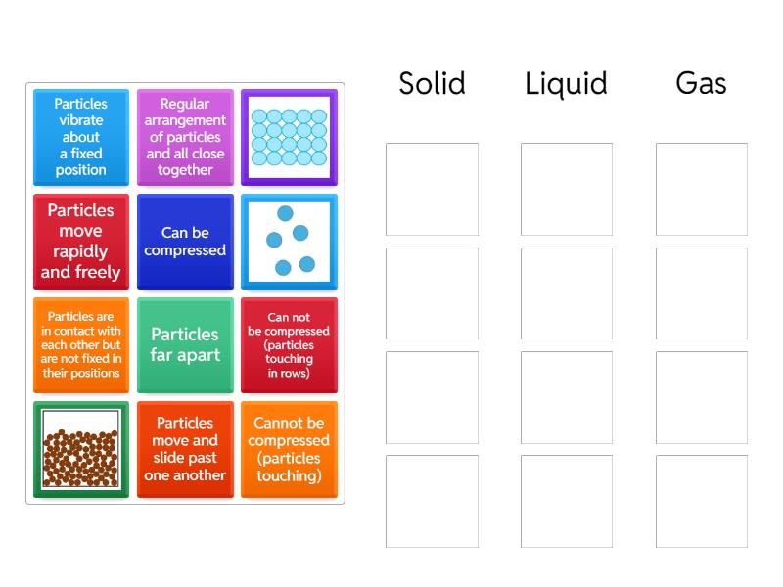Pick the brown packed particles diagram tile
783x587 pixels.
(81, 449)
